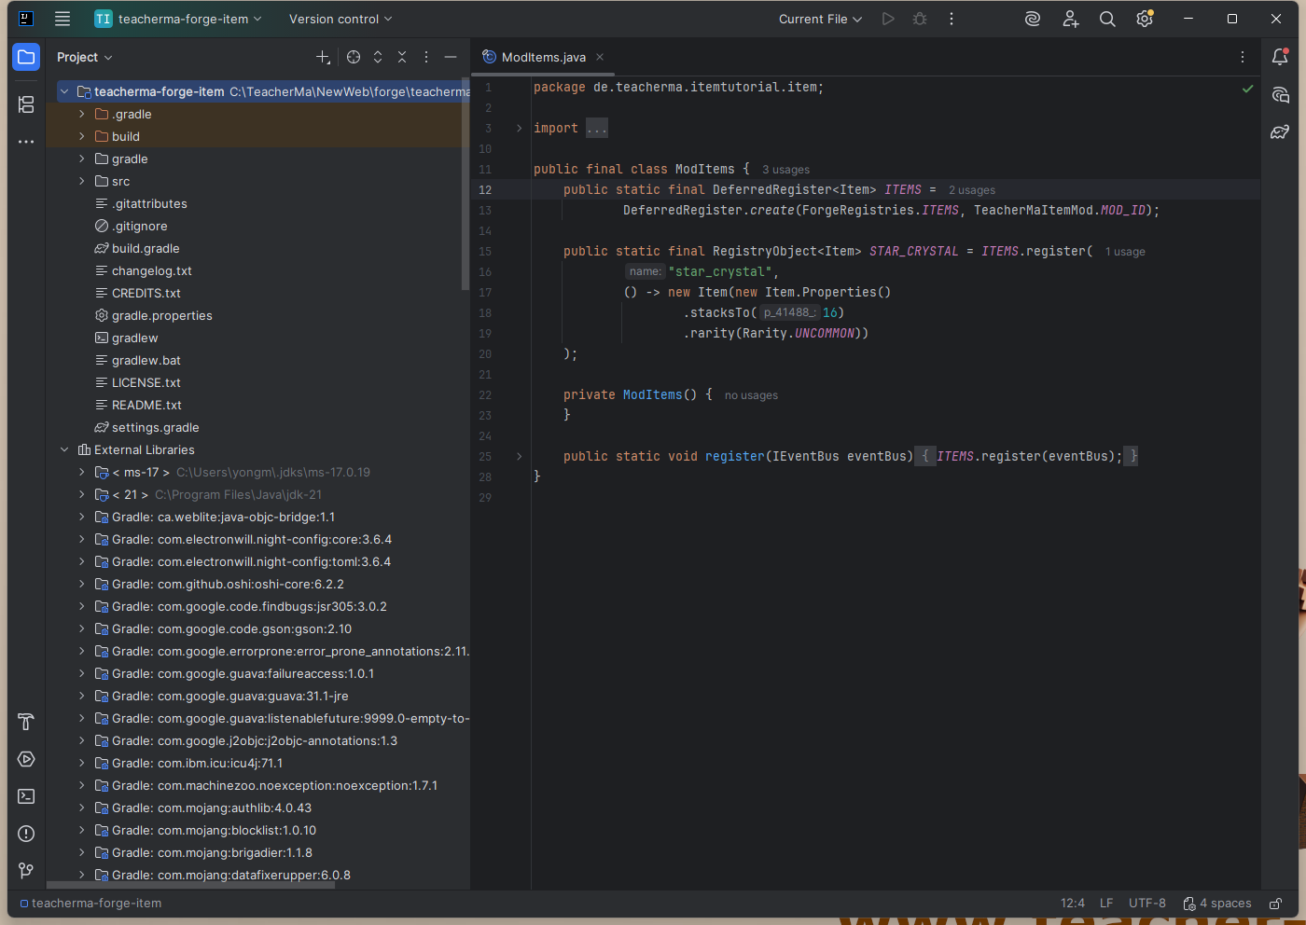Screen dimensions: 1306x925
Task: Expand folded register method on line 25
Action: (520, 456)
